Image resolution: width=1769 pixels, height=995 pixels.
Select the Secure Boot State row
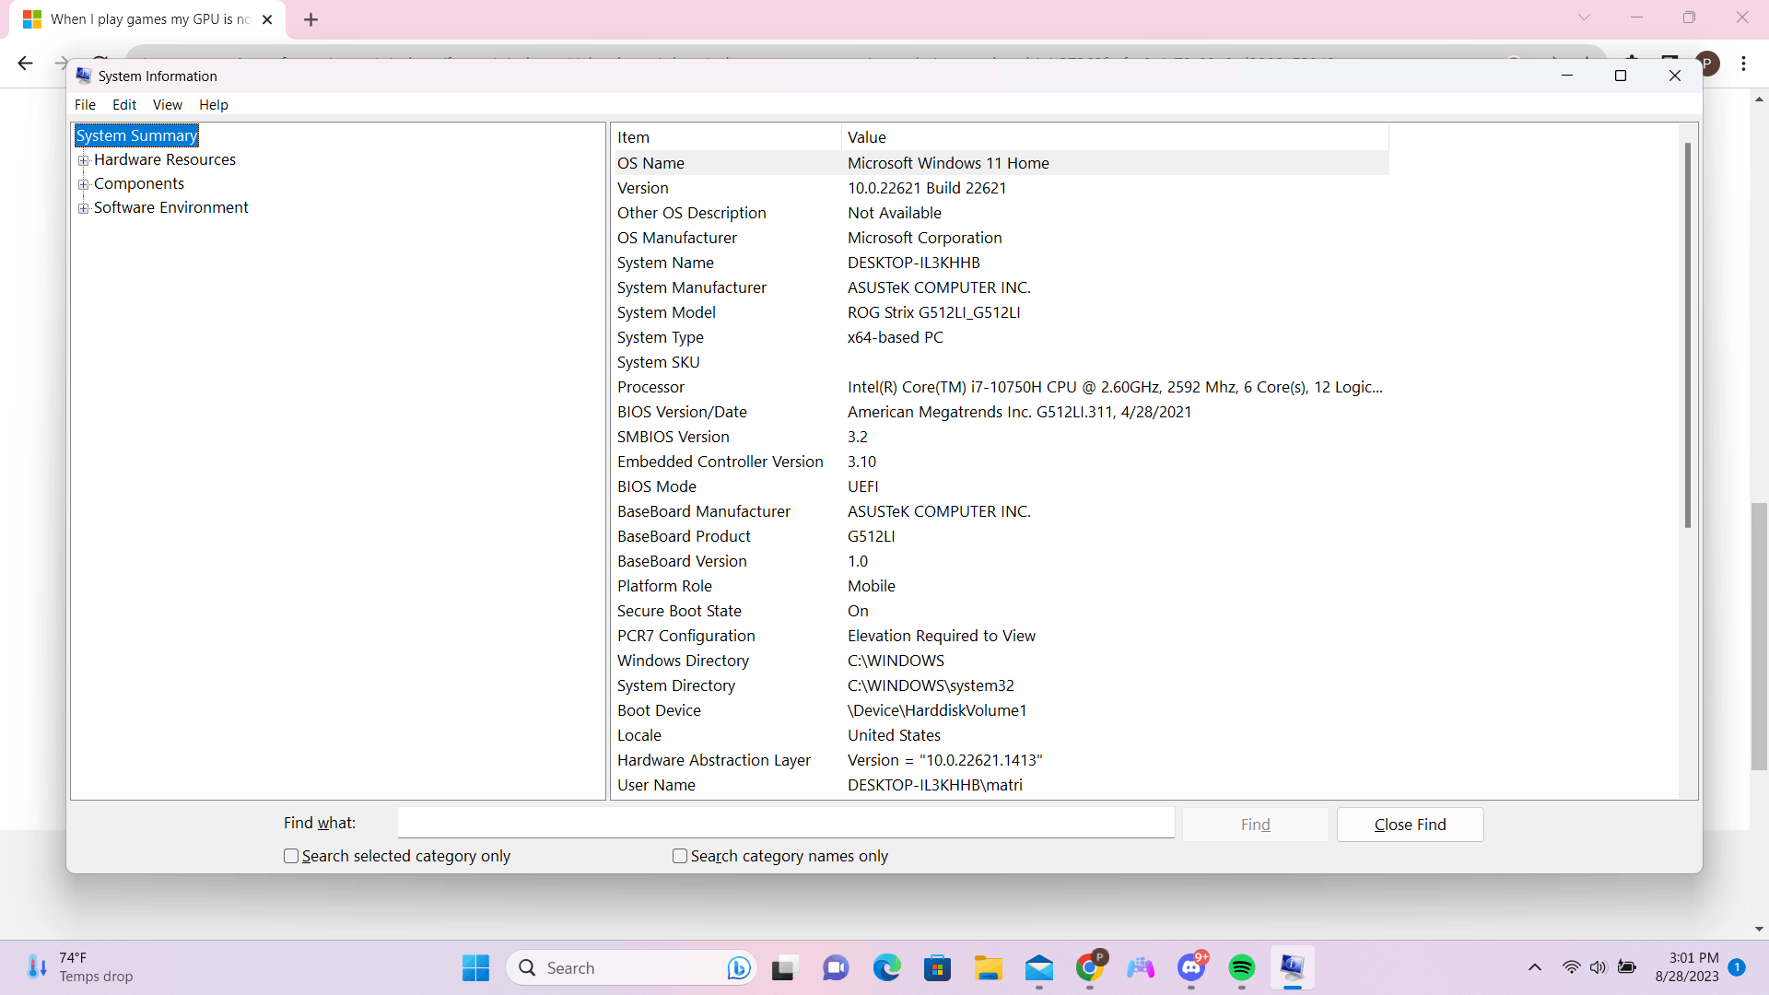(1002, 611)
